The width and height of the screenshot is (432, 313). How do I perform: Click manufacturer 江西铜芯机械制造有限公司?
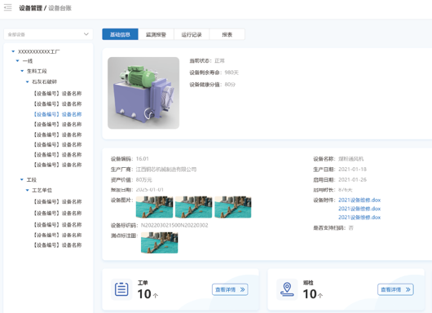point(166,170)
